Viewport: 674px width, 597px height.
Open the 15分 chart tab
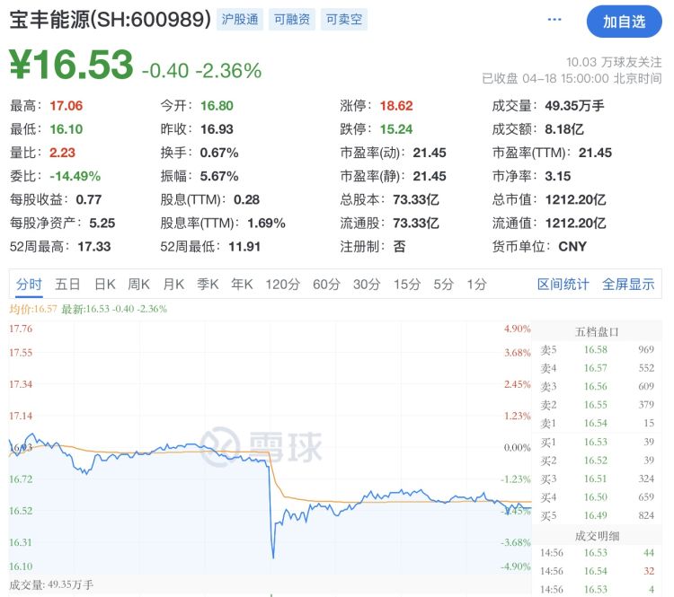(406, 285)
